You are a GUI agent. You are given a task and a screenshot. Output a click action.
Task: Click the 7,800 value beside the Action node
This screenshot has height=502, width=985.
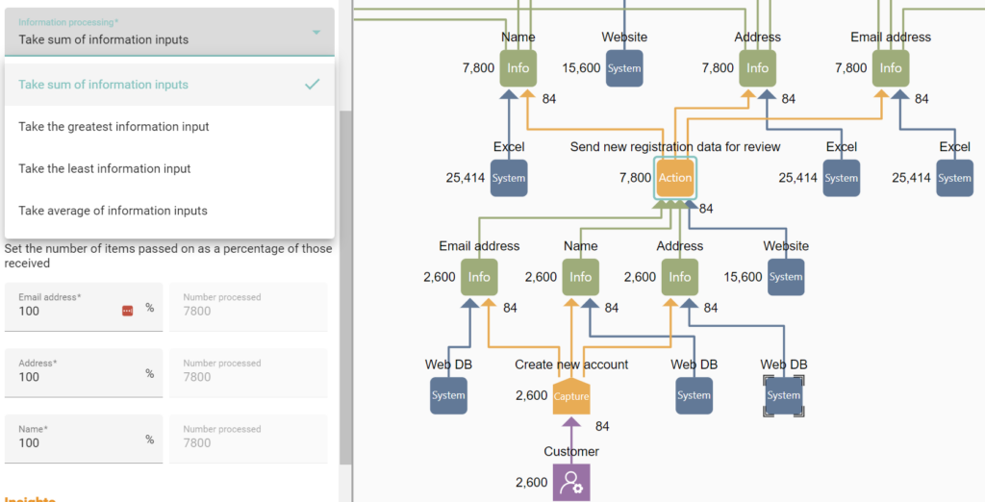pos(635,178)
